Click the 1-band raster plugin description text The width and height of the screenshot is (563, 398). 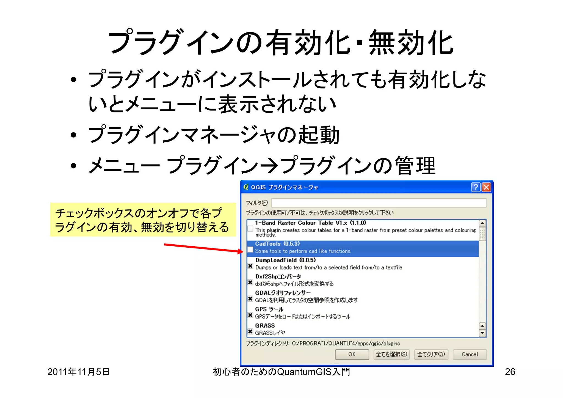coord(365,232)
